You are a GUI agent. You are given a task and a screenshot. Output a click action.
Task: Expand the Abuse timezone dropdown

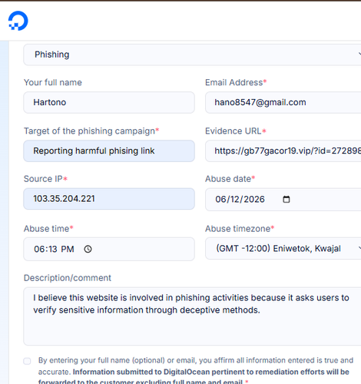pyautogui.click(x=283, y=248)
